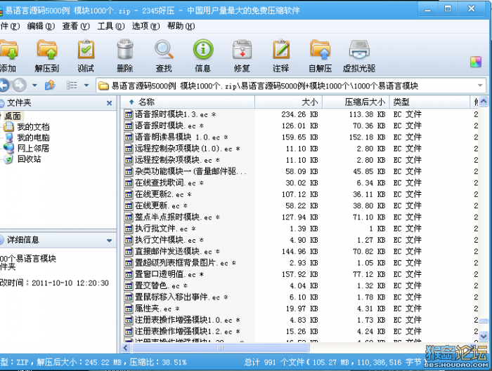This screenshot has width=492, height=371.
Task: Open the 查找 (Find) magnifier tool
Action: (164, 50)
